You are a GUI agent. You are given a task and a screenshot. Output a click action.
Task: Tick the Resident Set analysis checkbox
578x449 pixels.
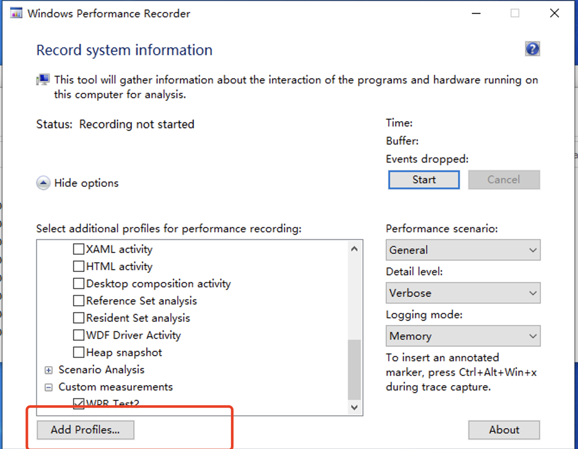click(78, 318)
